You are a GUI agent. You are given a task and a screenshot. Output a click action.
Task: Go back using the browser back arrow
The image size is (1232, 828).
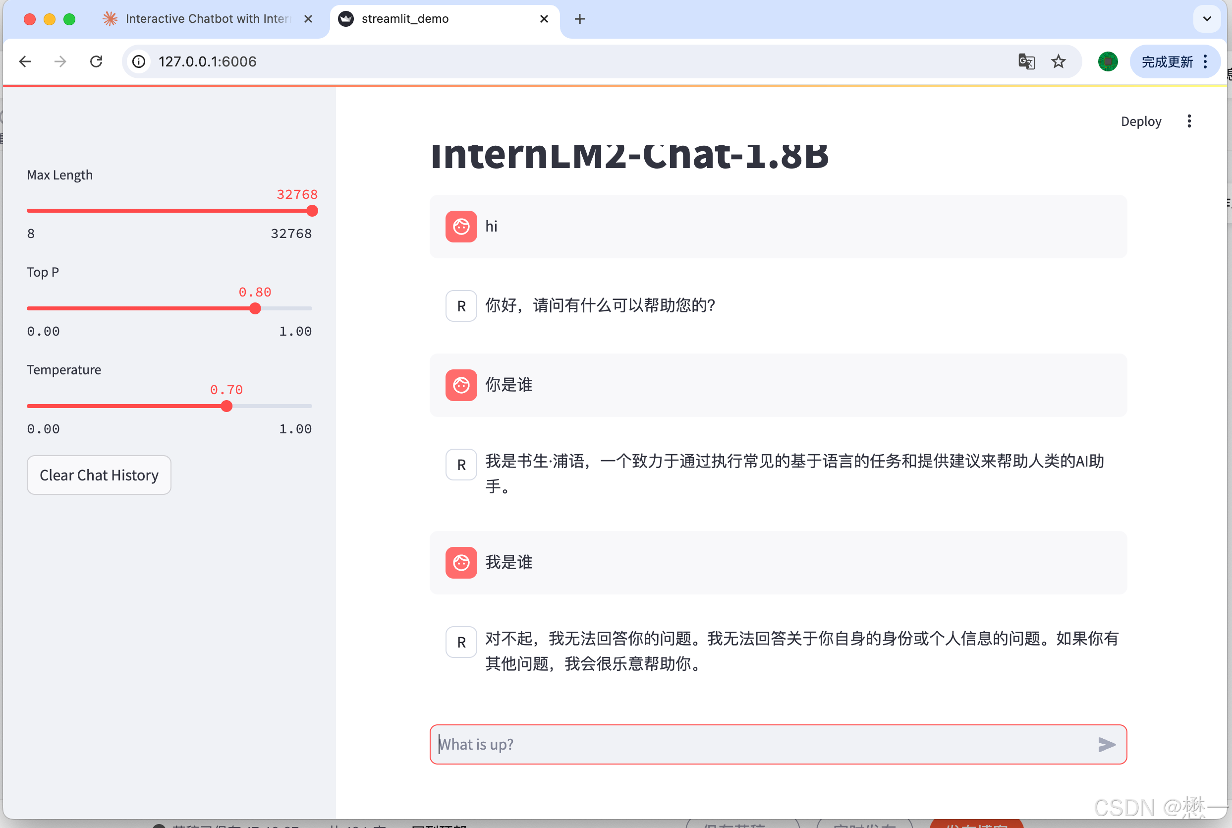click(x=25, y=62)
